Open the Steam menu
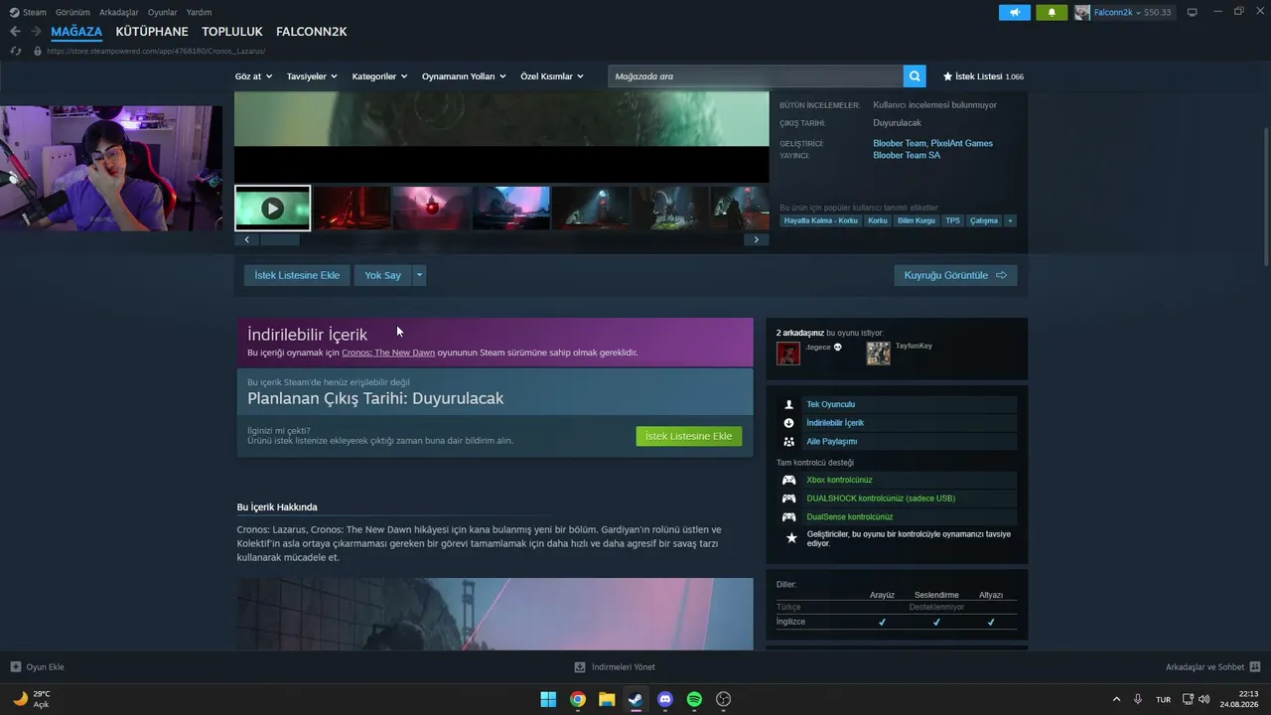This screenshot has height=715, width=1271. (35, 12)
